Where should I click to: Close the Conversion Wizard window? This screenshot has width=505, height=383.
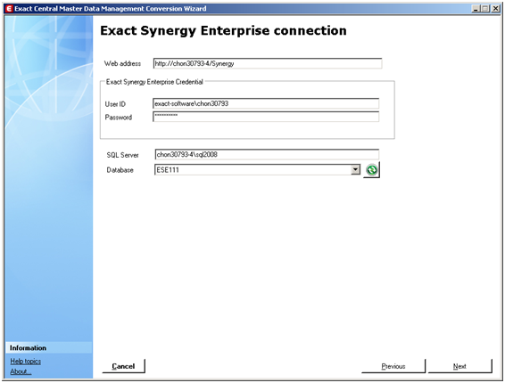[x=496, y=9]
